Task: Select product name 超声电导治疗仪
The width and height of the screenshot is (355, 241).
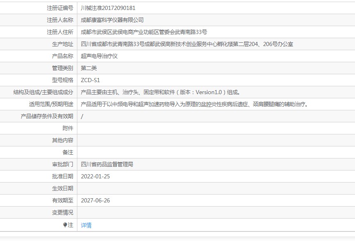Action: tap(99, 56)
